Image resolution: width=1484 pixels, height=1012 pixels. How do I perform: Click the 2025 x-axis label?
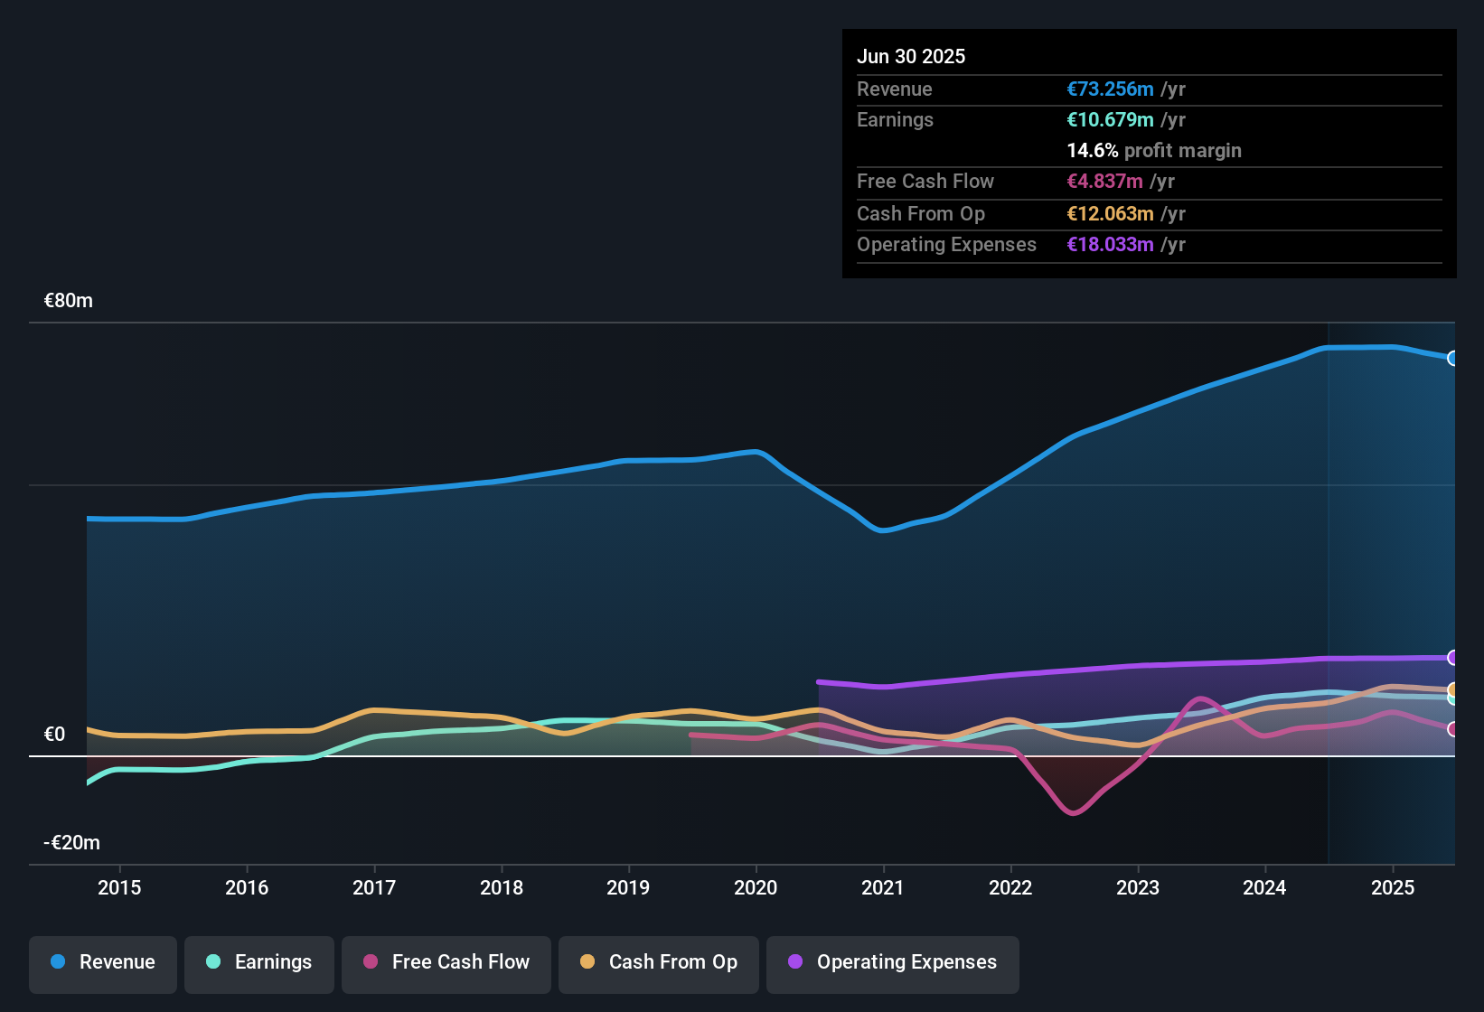[1393, 887]
